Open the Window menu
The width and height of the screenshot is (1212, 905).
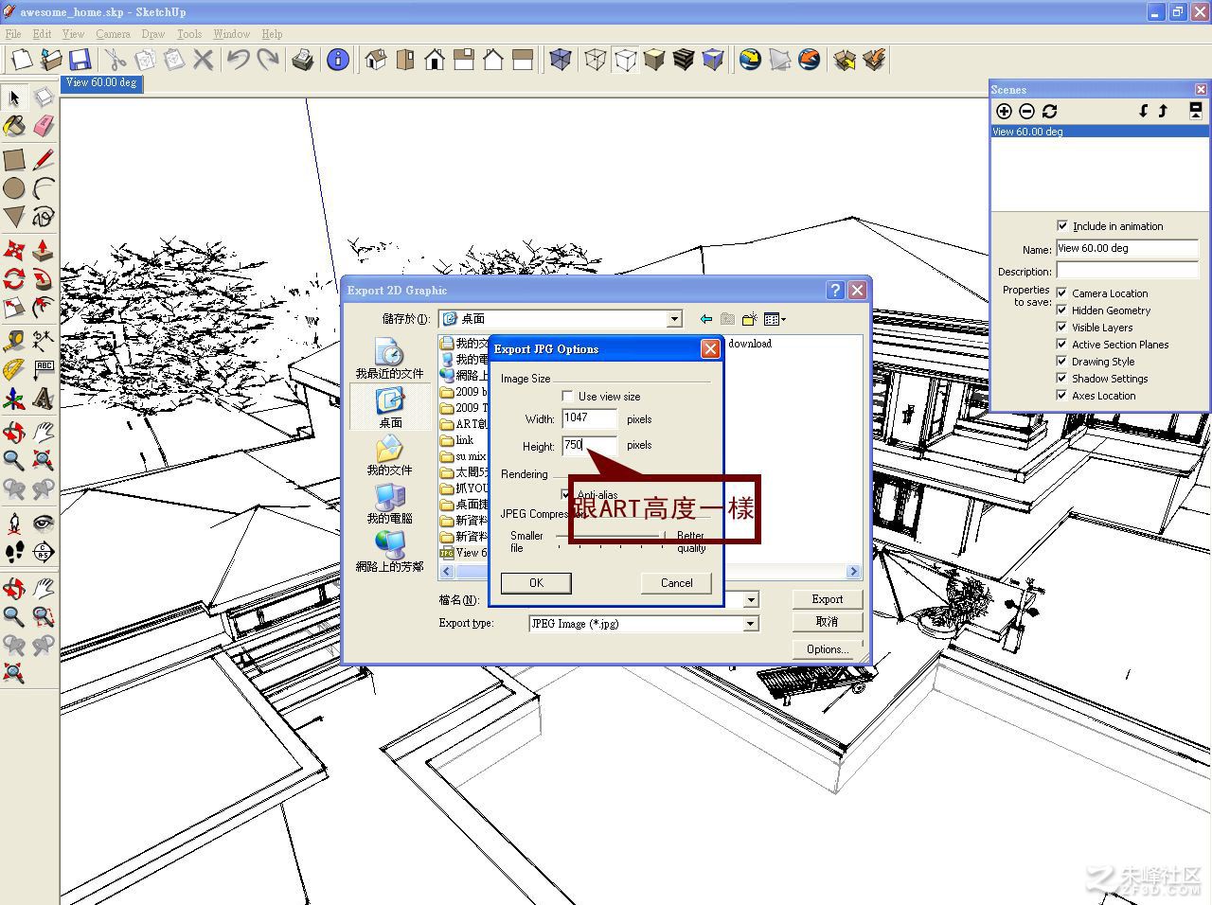pos(232,34)
